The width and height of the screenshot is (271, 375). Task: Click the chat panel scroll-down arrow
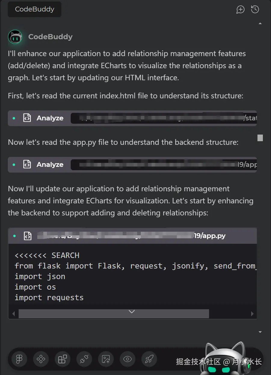[x=260, y=332]
